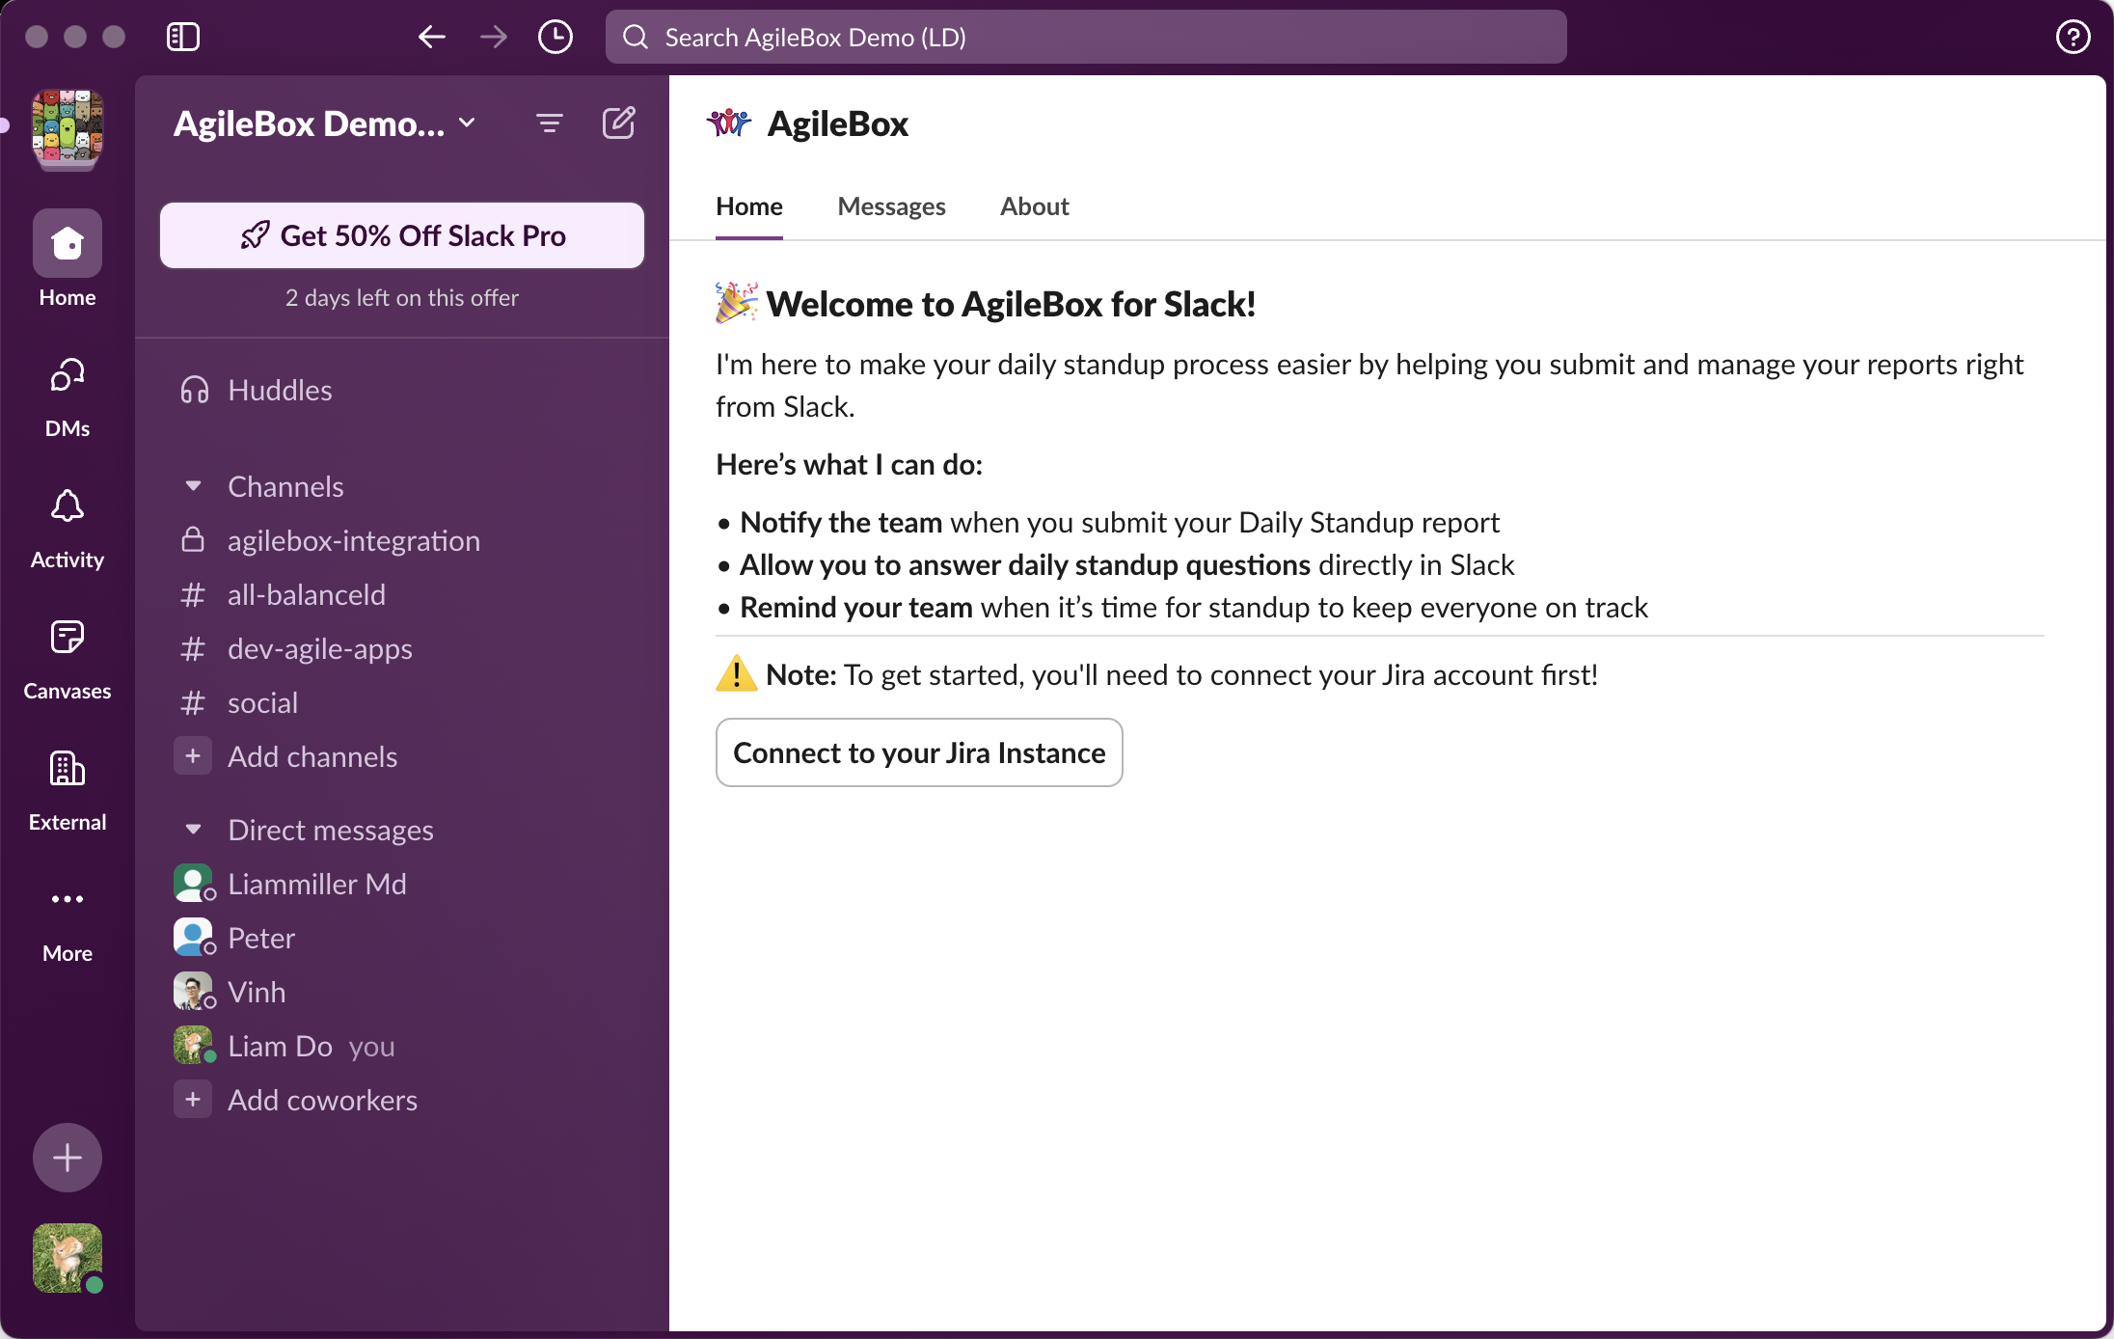Open the dev-agile-apps channel
The width and height of the screenshot is (2114, 1339).
click(319, 648)
